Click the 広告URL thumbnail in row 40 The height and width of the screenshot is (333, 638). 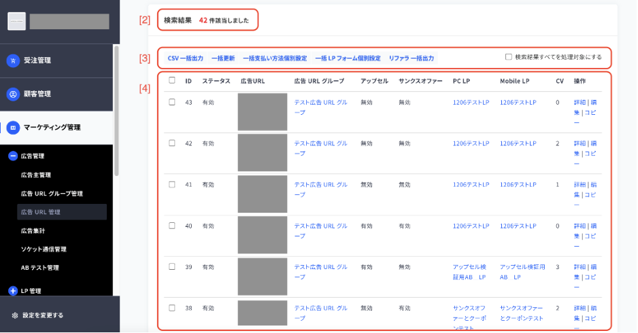(263, 235)
